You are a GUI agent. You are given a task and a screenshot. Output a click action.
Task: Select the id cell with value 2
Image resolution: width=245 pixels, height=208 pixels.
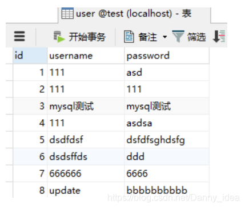[x=30, y=89]
